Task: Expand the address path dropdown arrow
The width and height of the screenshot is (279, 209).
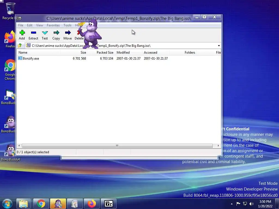Action: point(219,46)
